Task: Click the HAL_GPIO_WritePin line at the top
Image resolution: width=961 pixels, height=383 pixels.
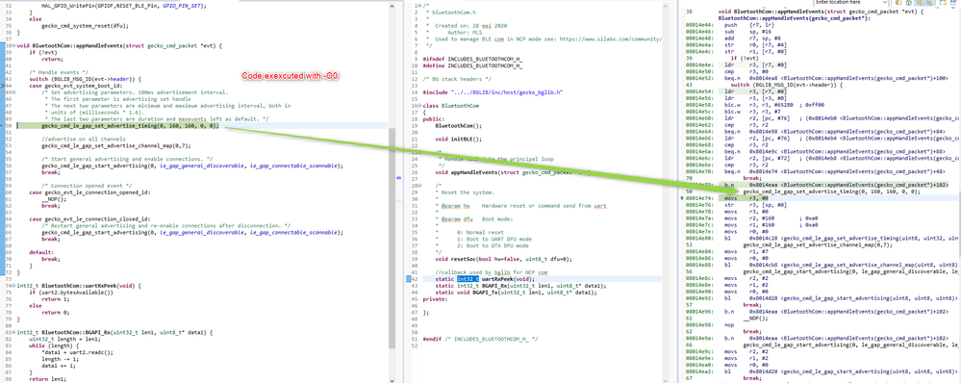Action: coord(124,5)
